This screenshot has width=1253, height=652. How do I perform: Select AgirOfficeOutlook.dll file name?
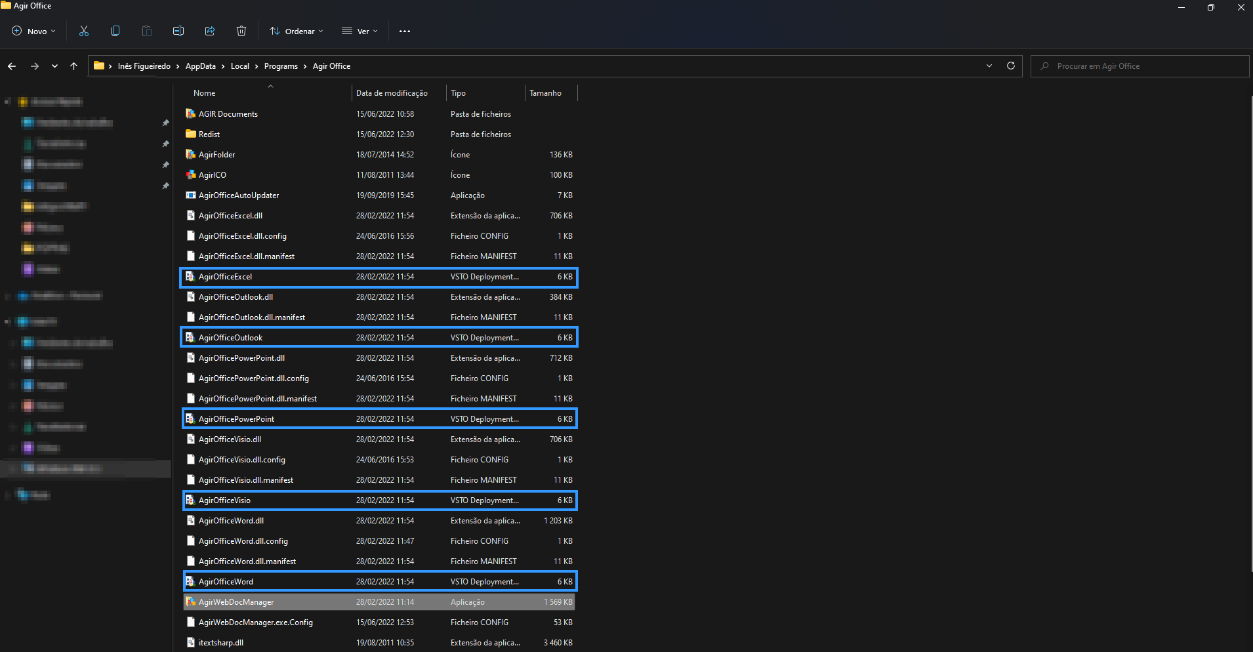[x=236, y=296]
